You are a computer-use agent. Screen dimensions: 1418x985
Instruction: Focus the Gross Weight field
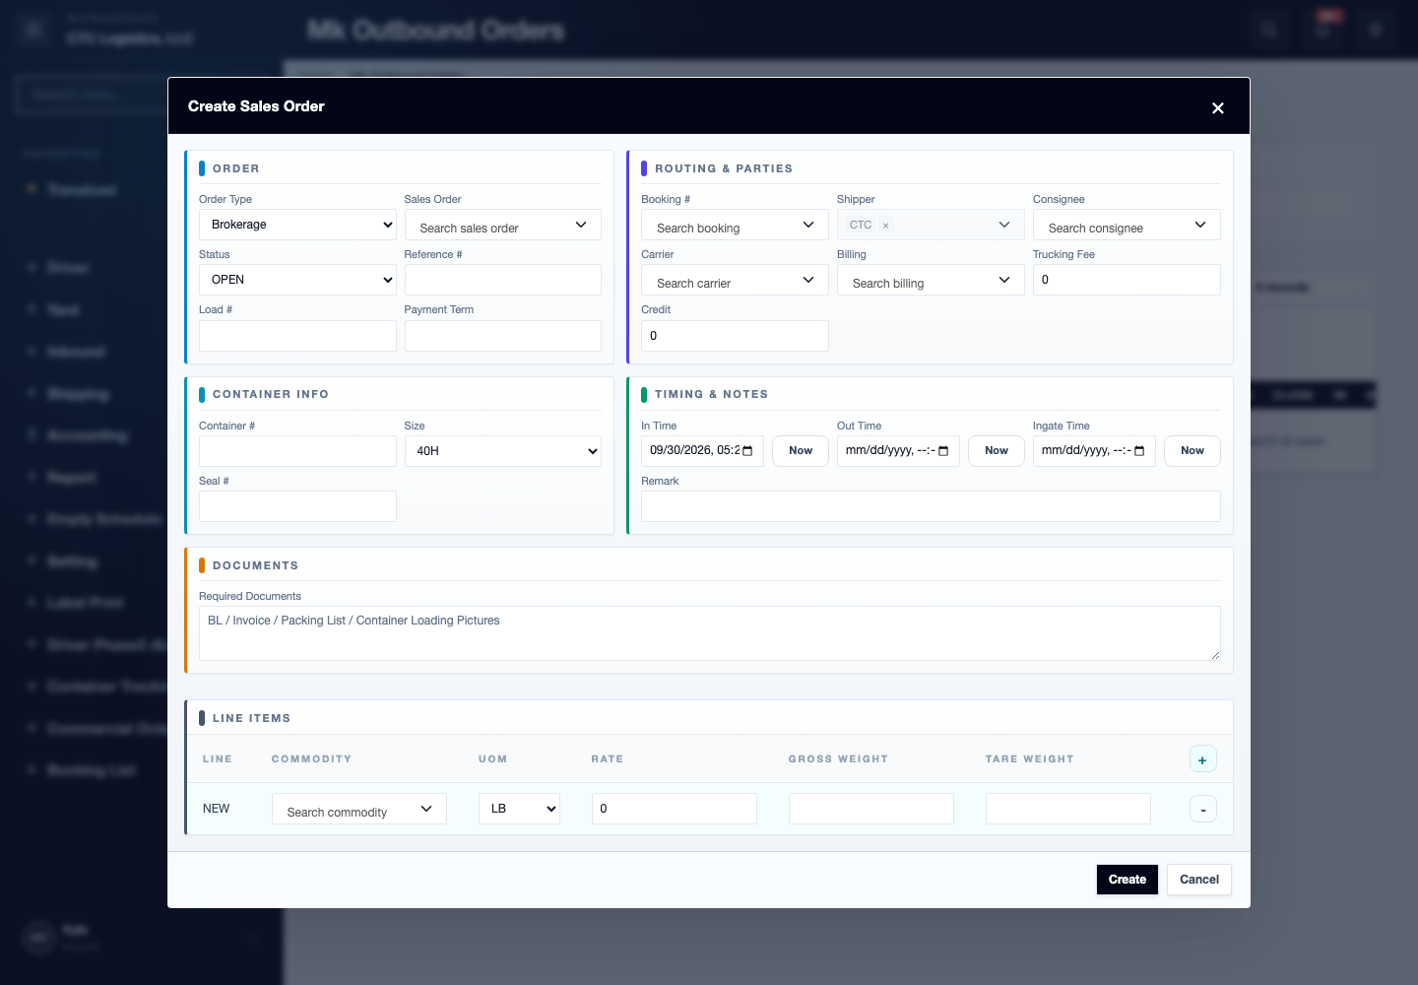(x=870, y=809)
